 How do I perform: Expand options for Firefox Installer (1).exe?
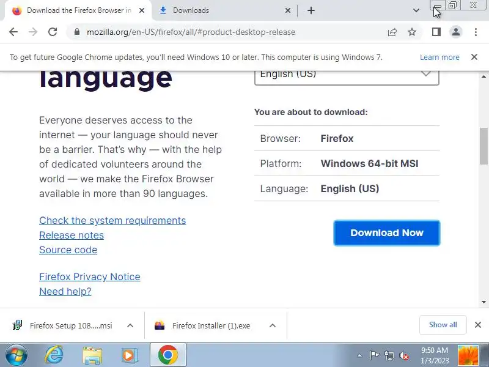point(272,325)
